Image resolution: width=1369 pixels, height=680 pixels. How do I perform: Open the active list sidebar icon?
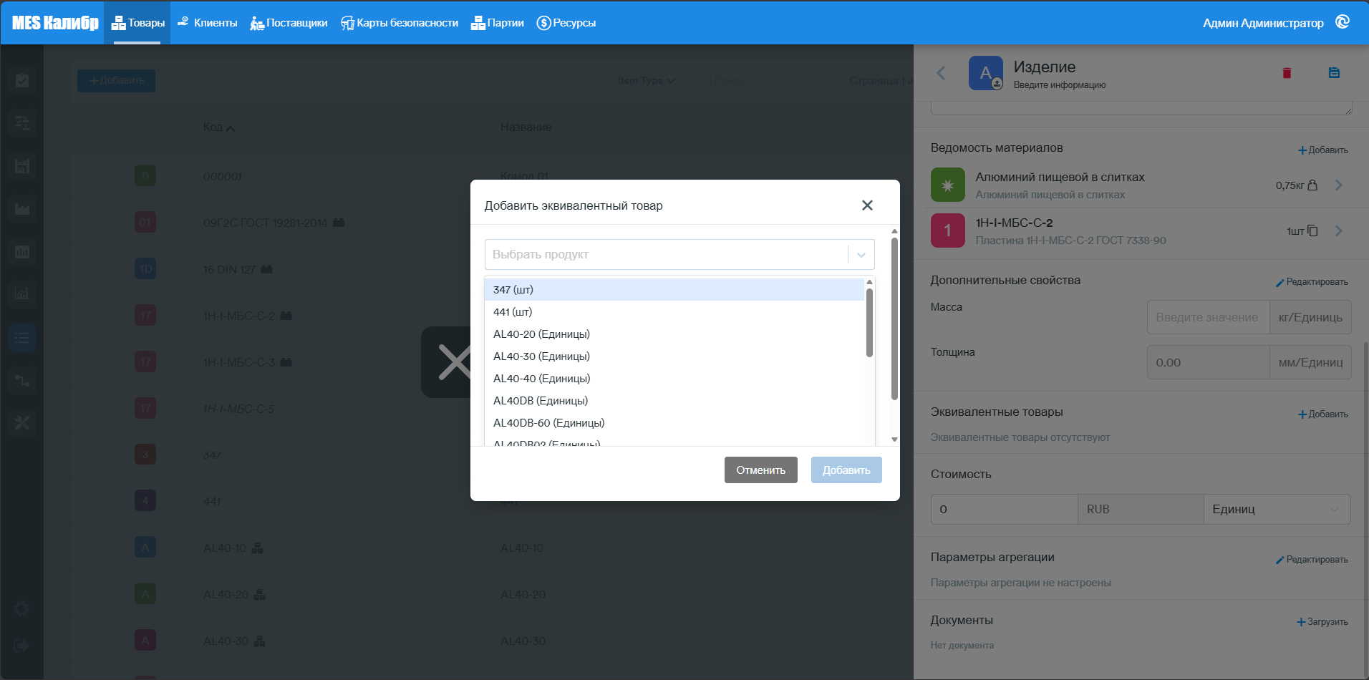pos(22,337)
